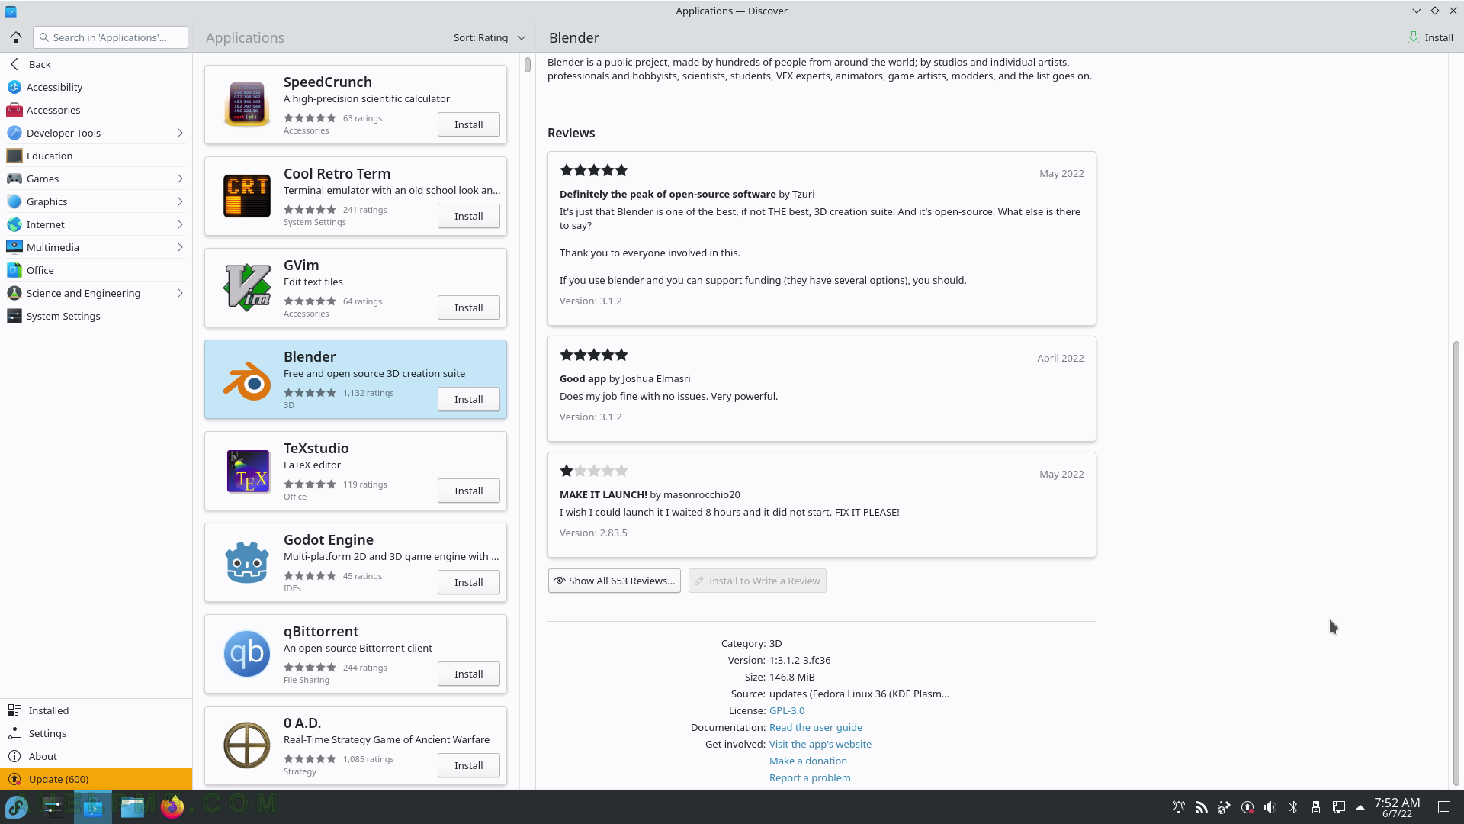Install Cool Retro Term

[469, 216]
